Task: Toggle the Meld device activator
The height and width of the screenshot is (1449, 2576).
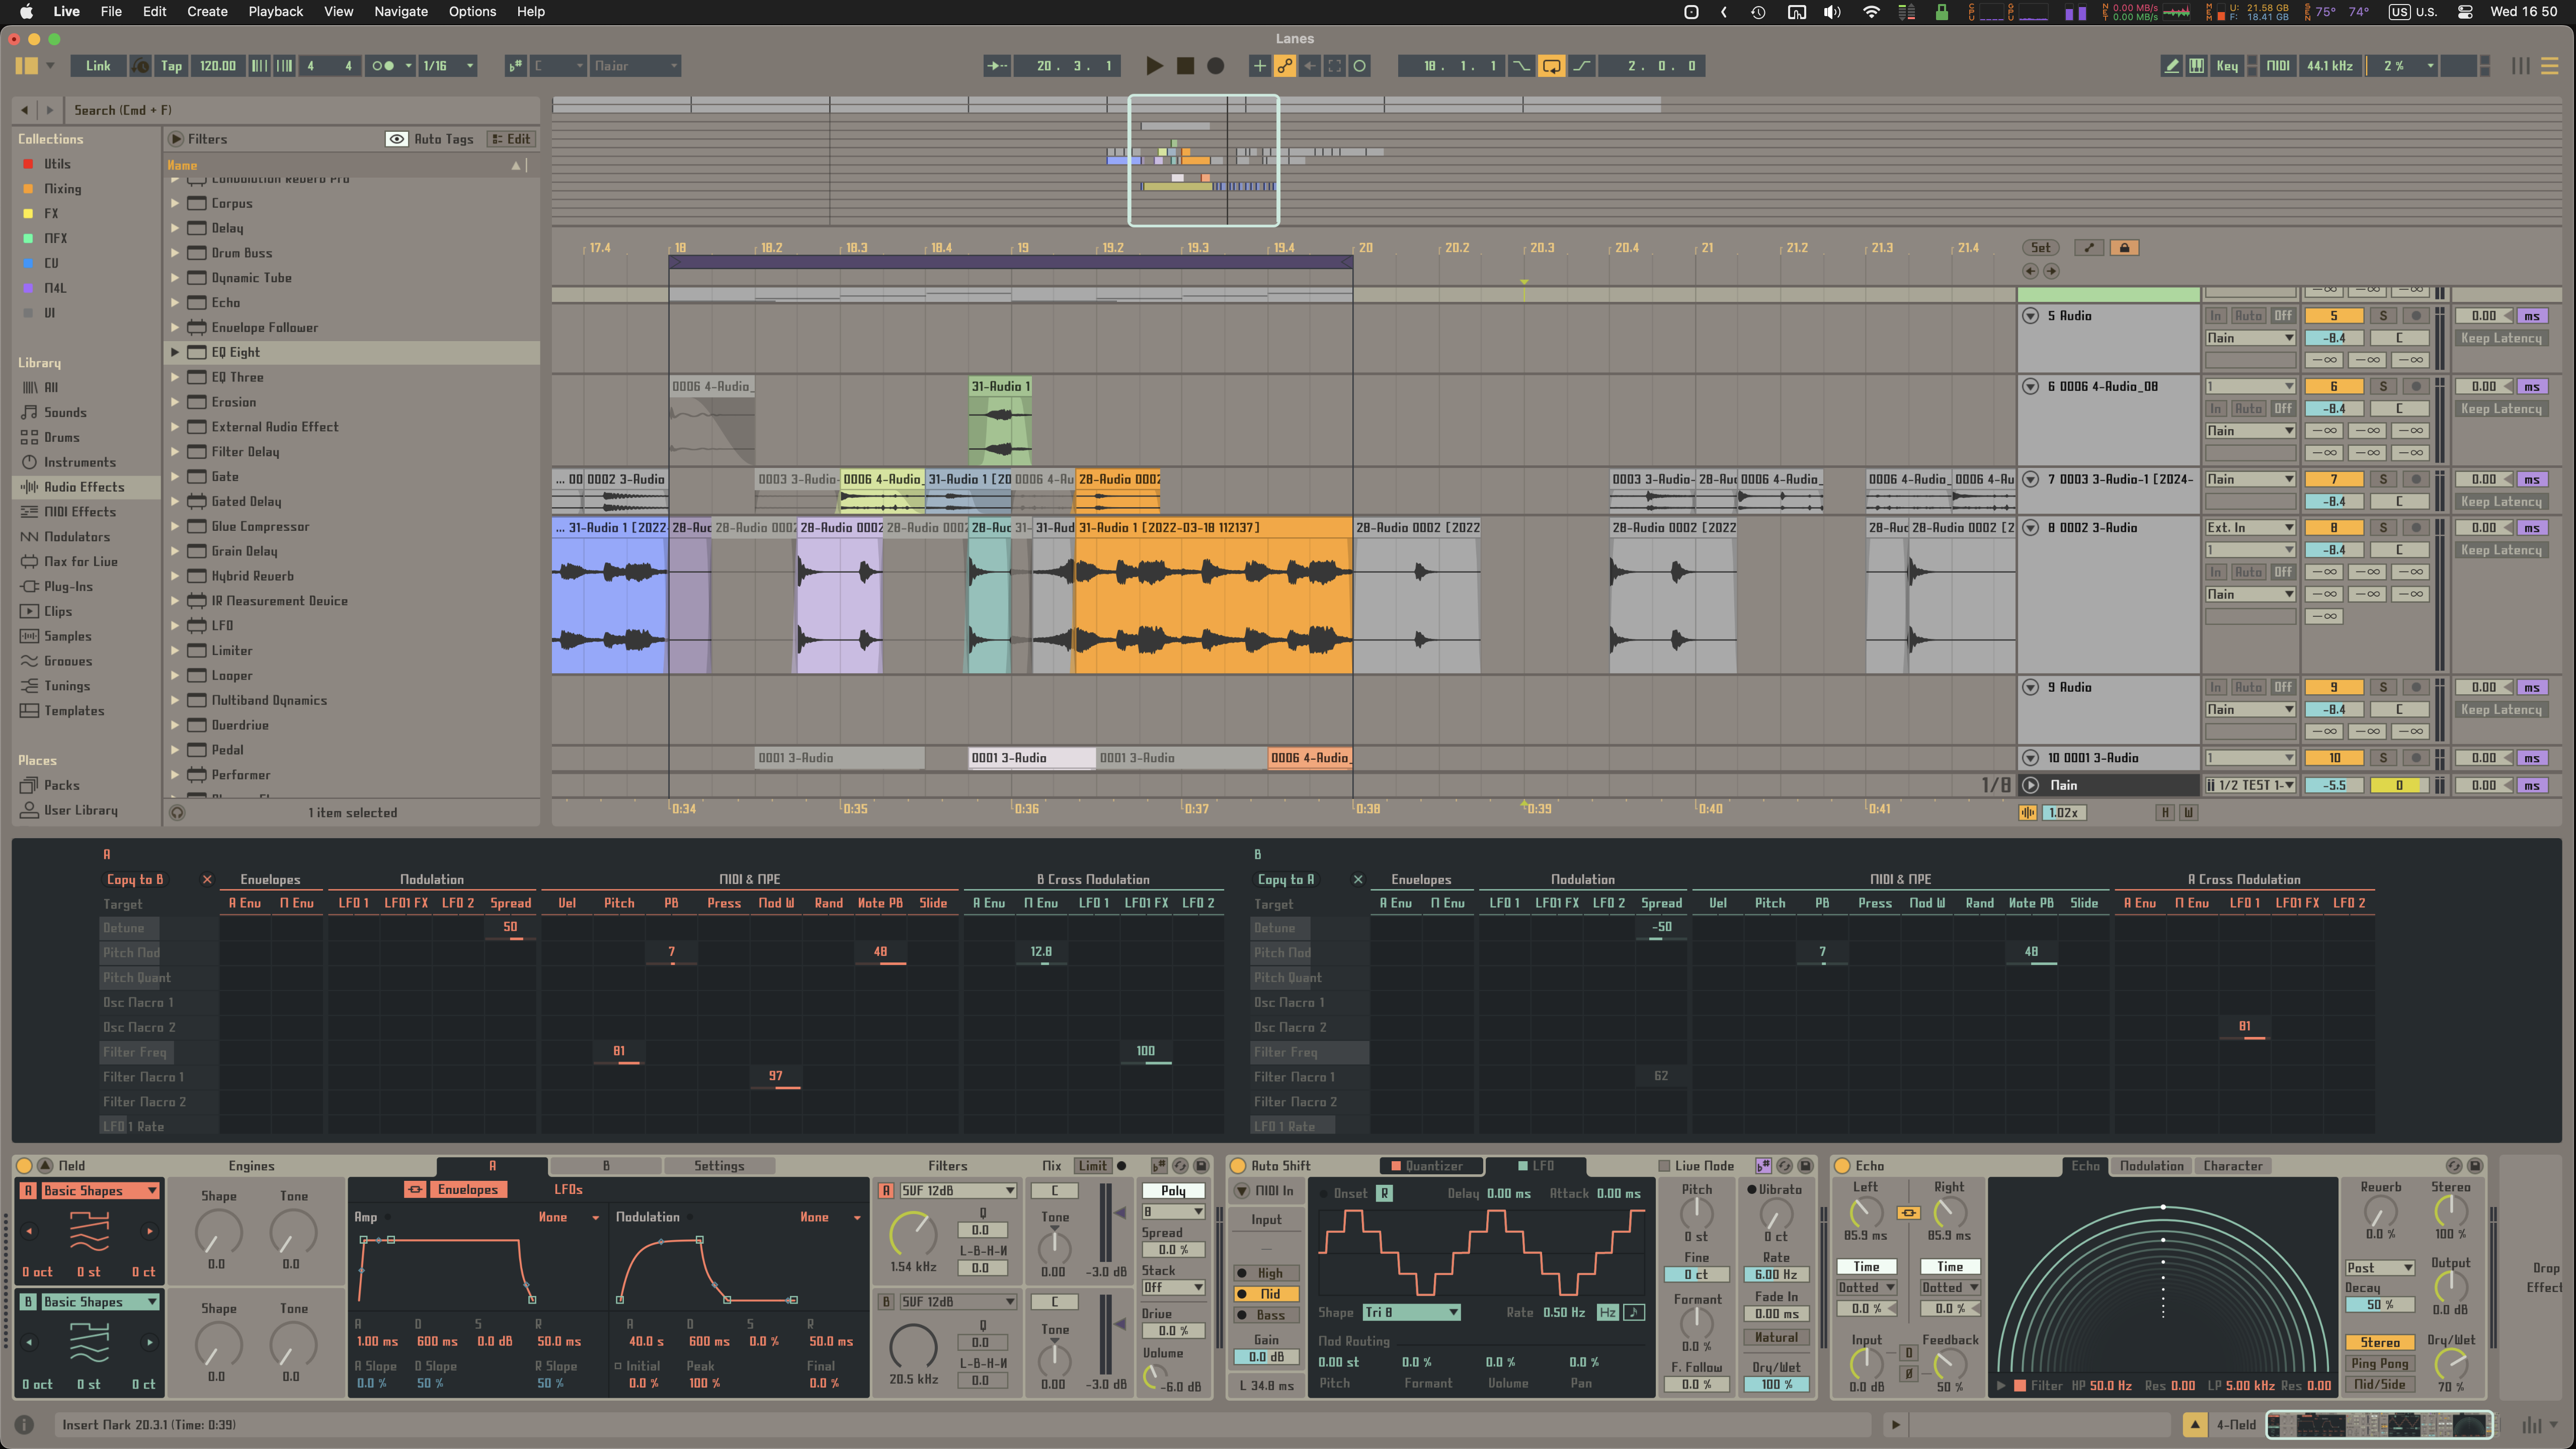Action: (25, 1166)
